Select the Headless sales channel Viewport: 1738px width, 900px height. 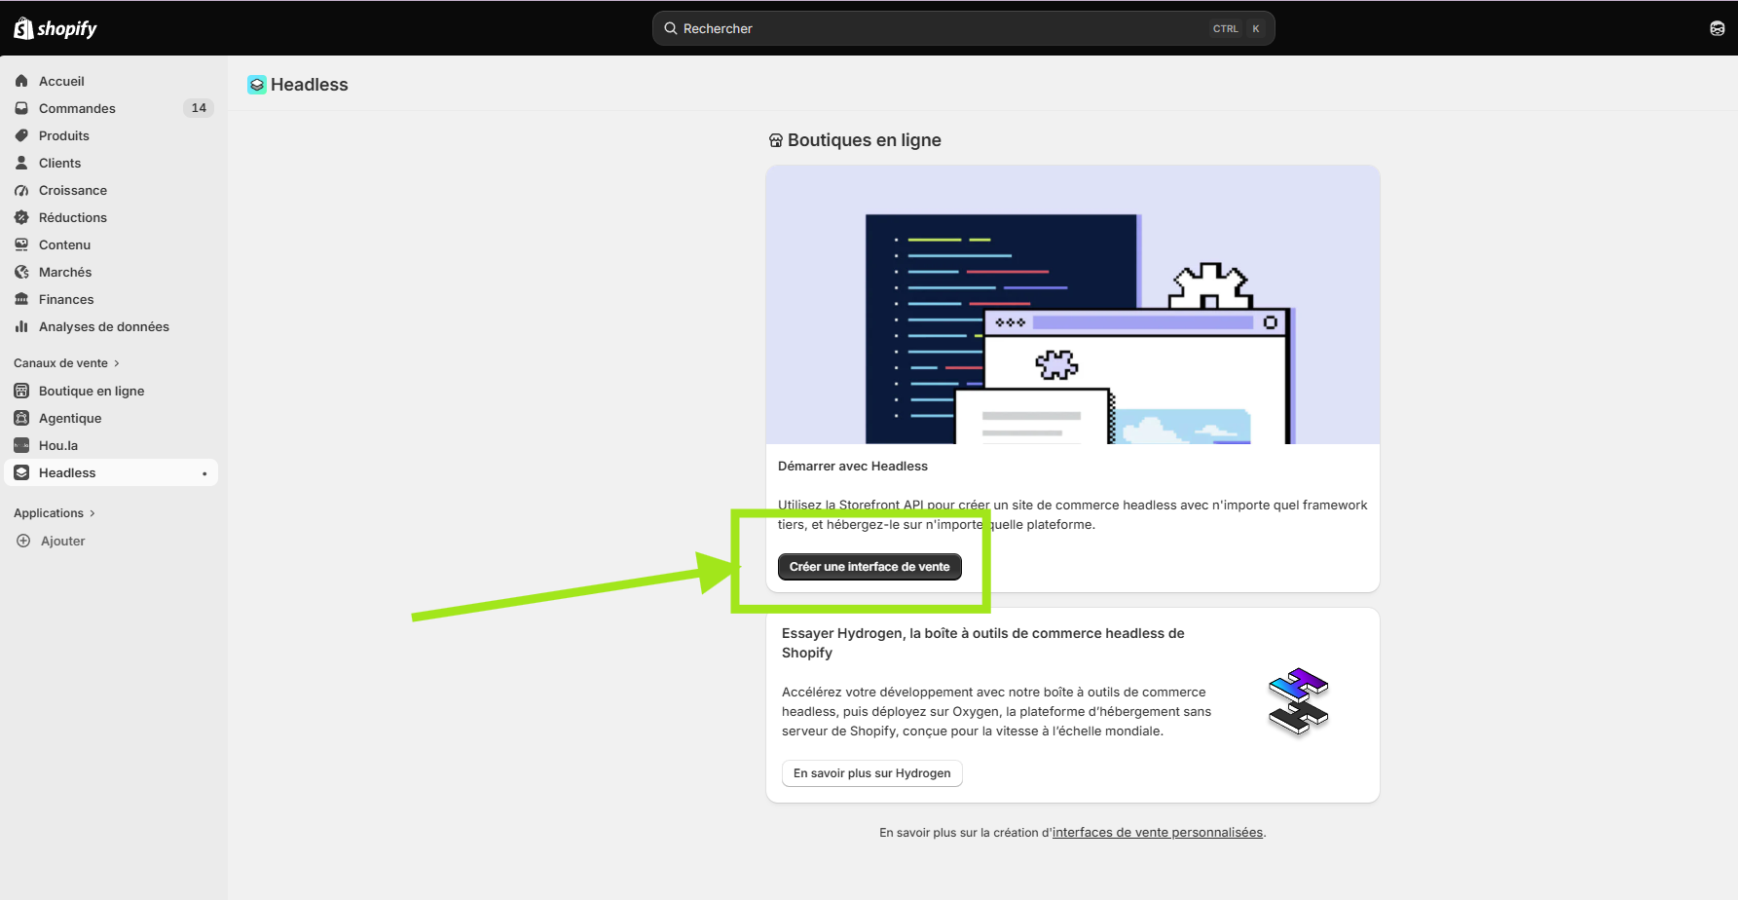pyautogui.click(x=111, y=472)
